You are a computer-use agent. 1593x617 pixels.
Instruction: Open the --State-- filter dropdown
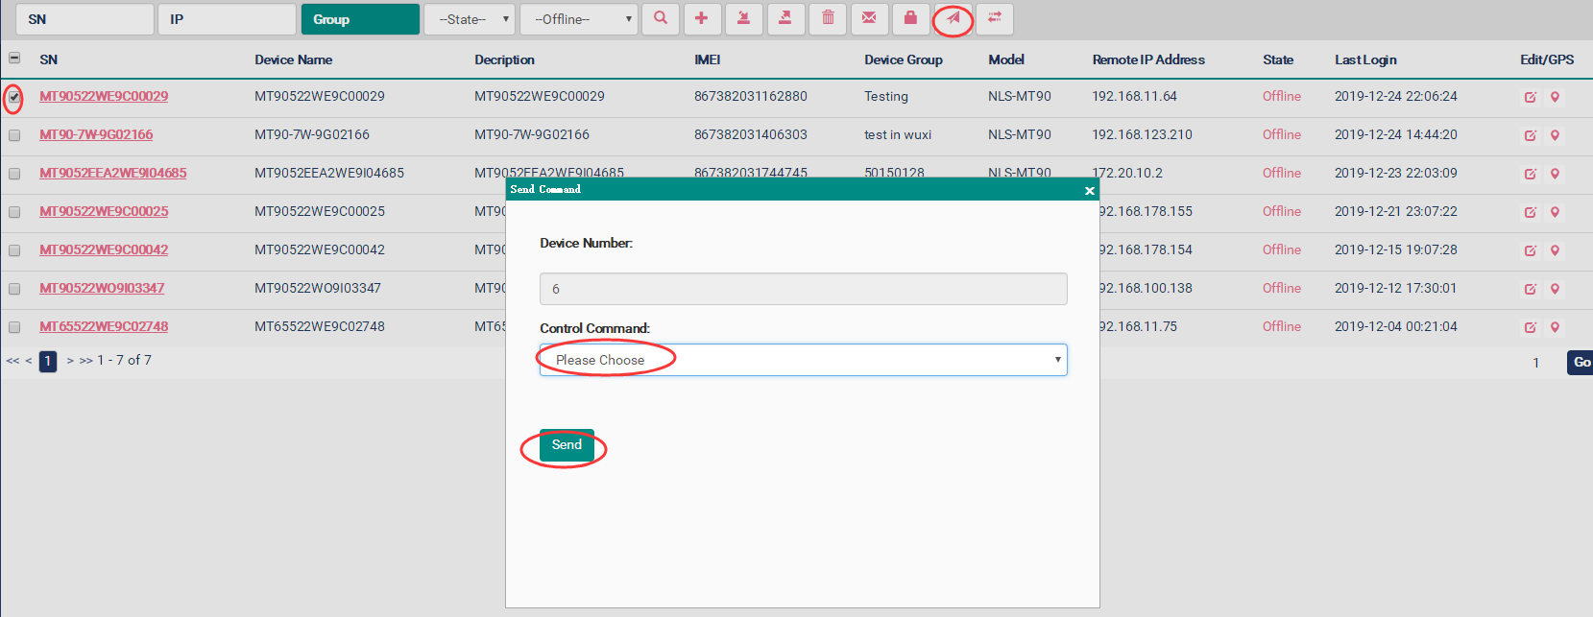pos(470,19)
